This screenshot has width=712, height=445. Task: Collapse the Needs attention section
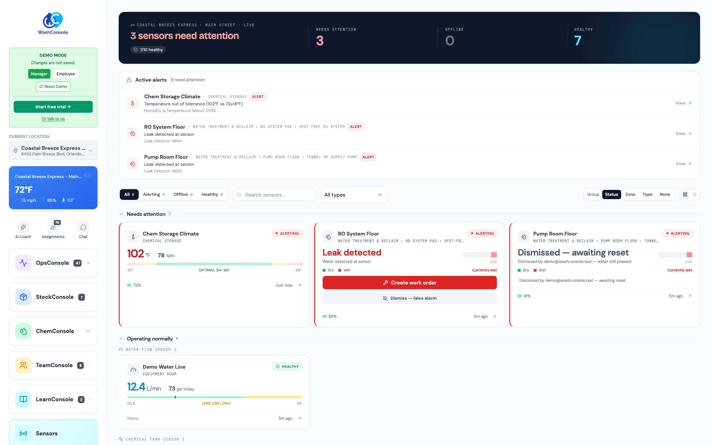pos(121,214)
